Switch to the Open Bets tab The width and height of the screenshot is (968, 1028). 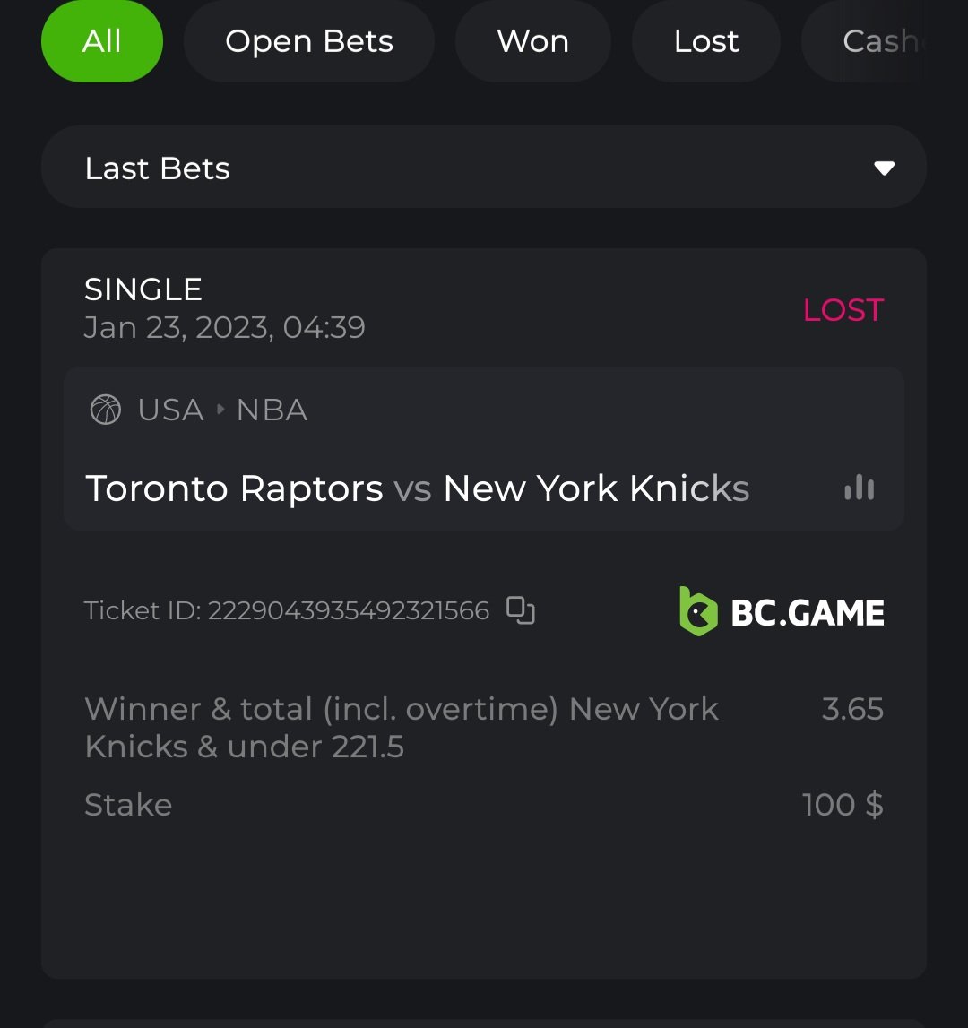pos(309,41)
